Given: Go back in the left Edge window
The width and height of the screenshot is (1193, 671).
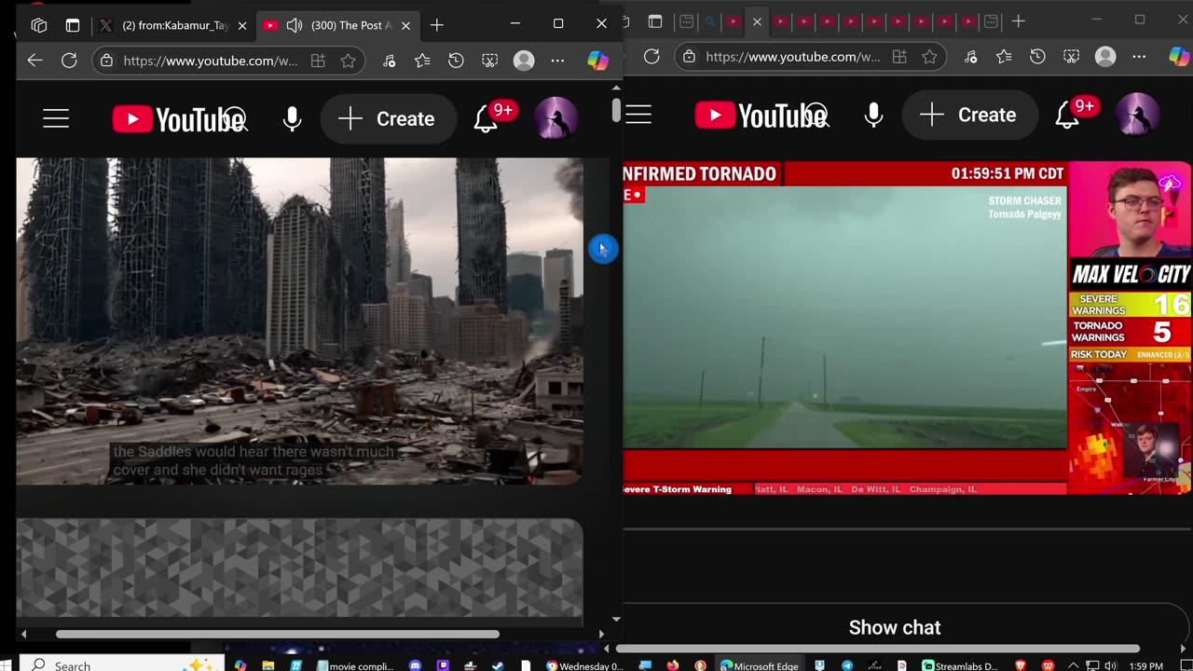Looking at the screenshot, I should click(x=35, y=61).
